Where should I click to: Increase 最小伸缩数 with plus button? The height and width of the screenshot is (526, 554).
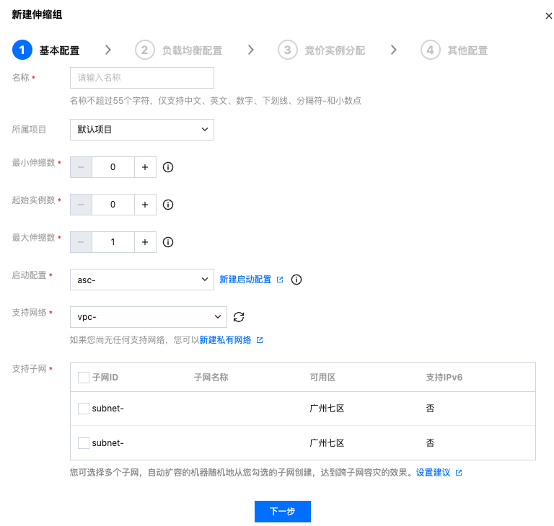(145, 167)
